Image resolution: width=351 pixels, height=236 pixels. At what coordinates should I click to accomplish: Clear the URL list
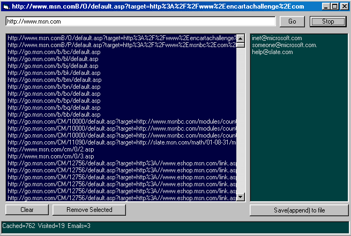pos(27,210)
